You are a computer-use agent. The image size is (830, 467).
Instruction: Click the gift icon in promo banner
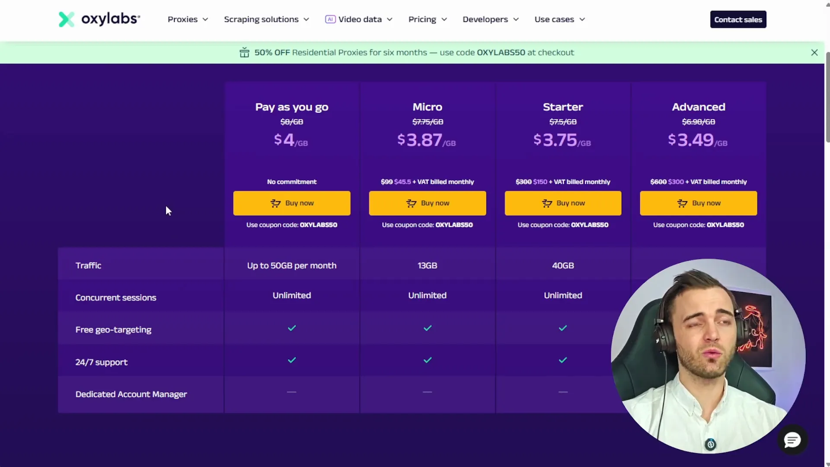click(244, 52)
